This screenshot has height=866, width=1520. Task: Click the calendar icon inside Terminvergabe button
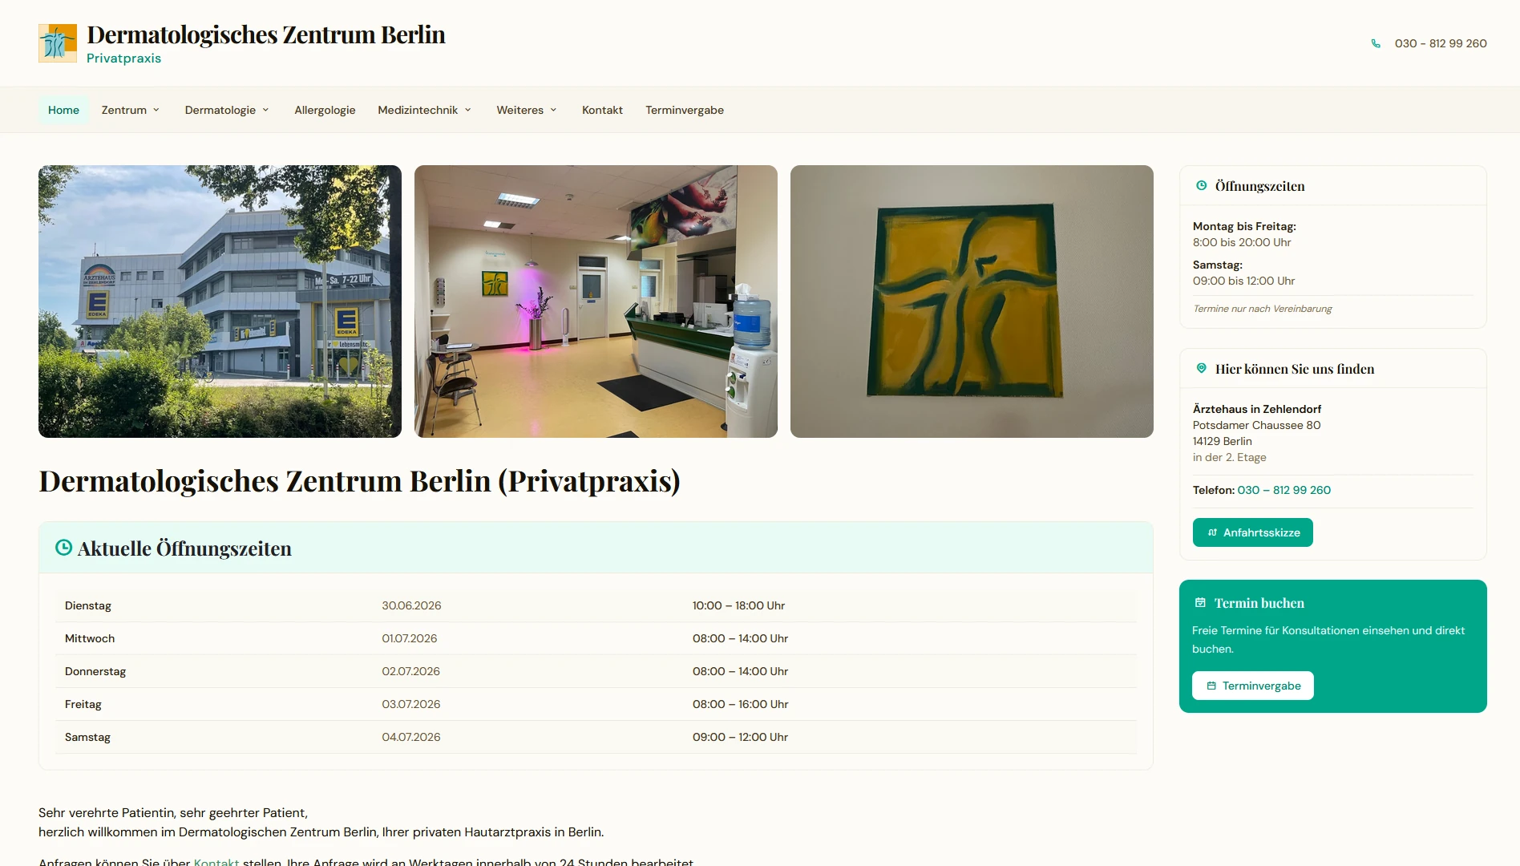click(1211, 686)
